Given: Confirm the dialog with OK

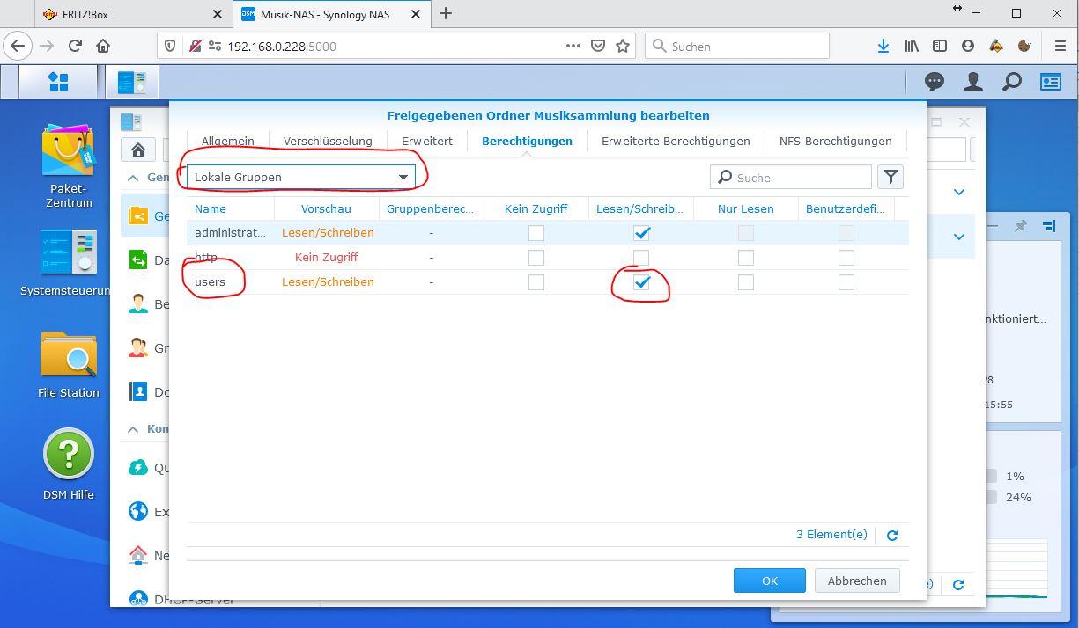Looking at the screenshot, I should [770, 581].
